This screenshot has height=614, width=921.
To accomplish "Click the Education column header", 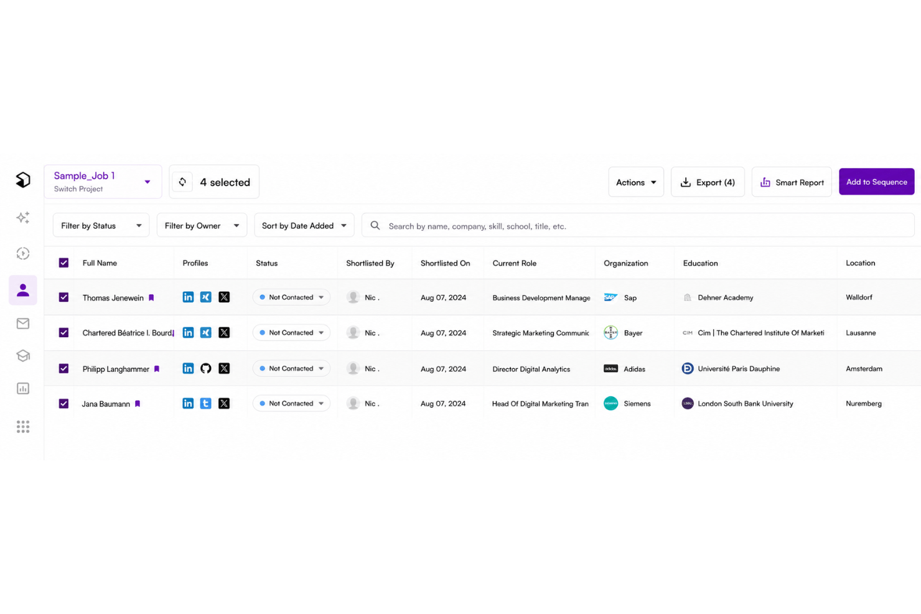I will coord(700,263).
